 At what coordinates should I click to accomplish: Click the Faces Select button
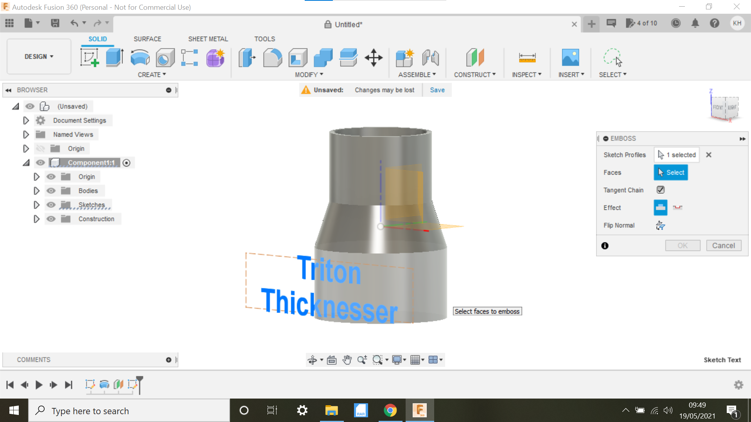pyautogui.click(x=671, y=172)
